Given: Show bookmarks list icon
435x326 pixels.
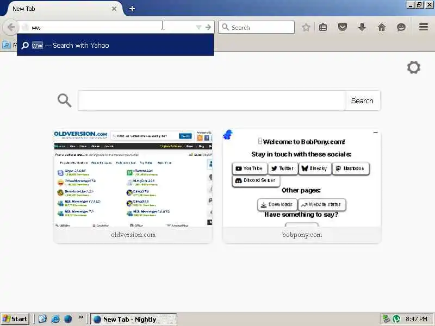Looking at the screenshot, I should pyautogui.click(x=323, y=27).
